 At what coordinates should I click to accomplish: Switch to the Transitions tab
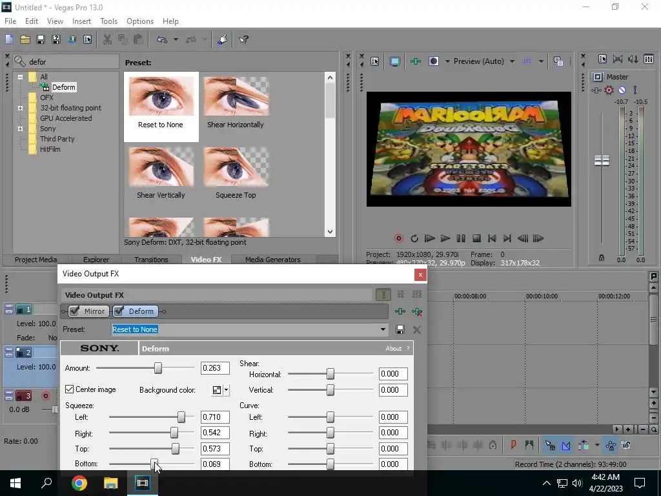coord(151,260)
